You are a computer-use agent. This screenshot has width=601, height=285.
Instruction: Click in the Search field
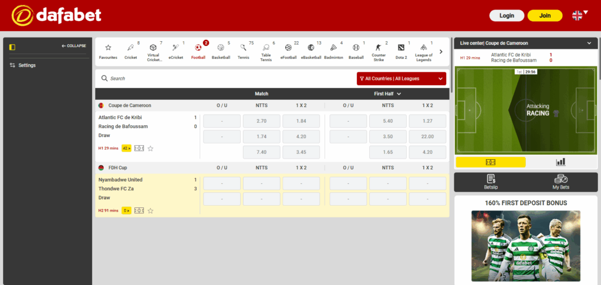point(226,78)
